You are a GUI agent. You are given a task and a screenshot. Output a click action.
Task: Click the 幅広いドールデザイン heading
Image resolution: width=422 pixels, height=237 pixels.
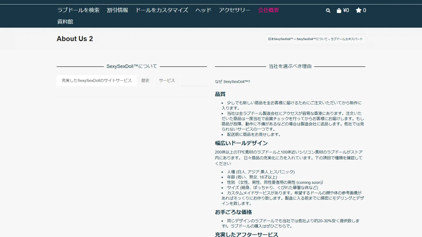(241, 143)
